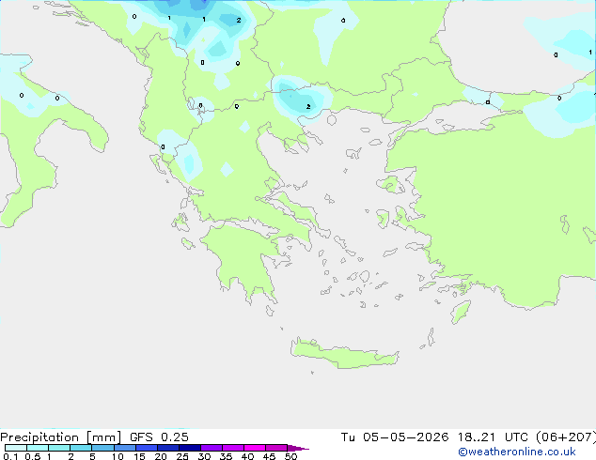Click the legend arrow tip above 50 mm

(298, 448)
